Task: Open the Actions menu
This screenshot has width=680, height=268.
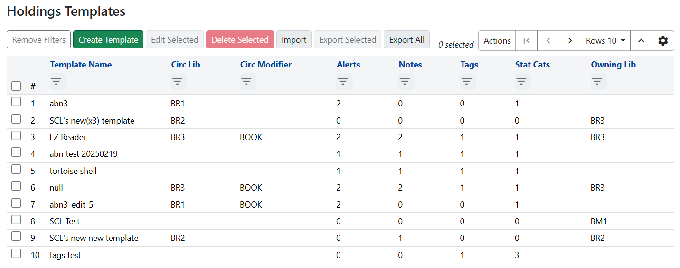Action: pos(497,41)
